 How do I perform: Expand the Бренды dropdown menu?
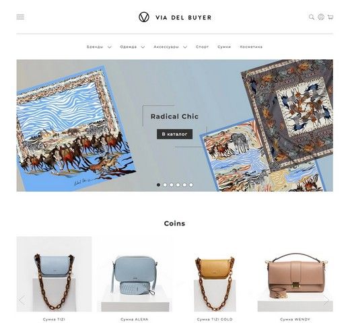tap(99, 47)
